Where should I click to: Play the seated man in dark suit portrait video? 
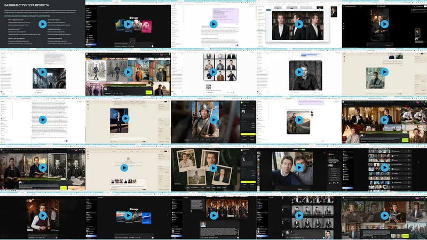384,24
